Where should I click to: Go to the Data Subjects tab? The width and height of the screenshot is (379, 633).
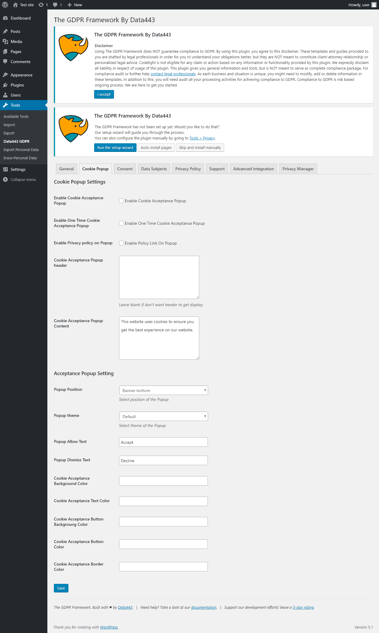(154, 169)
